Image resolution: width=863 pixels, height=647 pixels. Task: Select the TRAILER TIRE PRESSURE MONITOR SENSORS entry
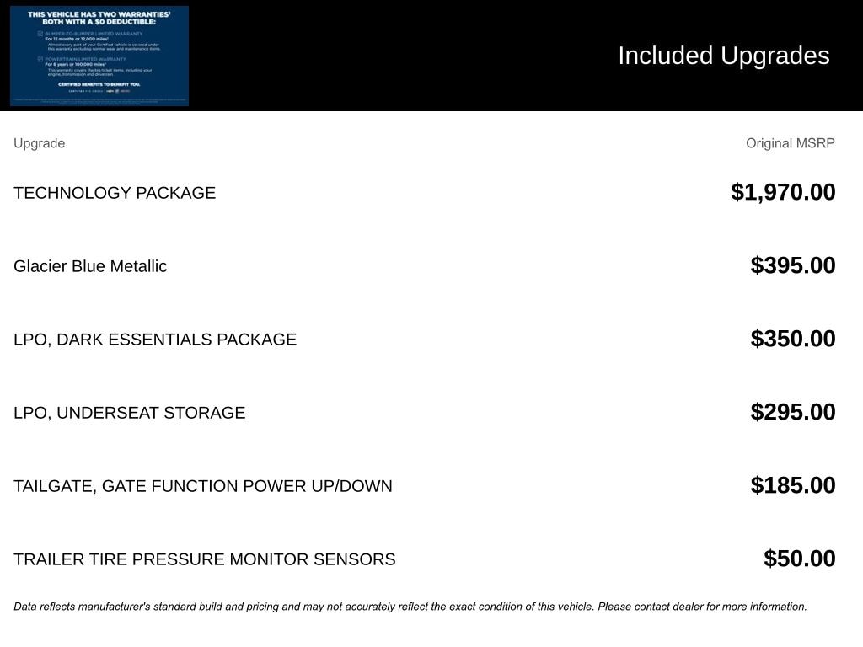point(205,559)
